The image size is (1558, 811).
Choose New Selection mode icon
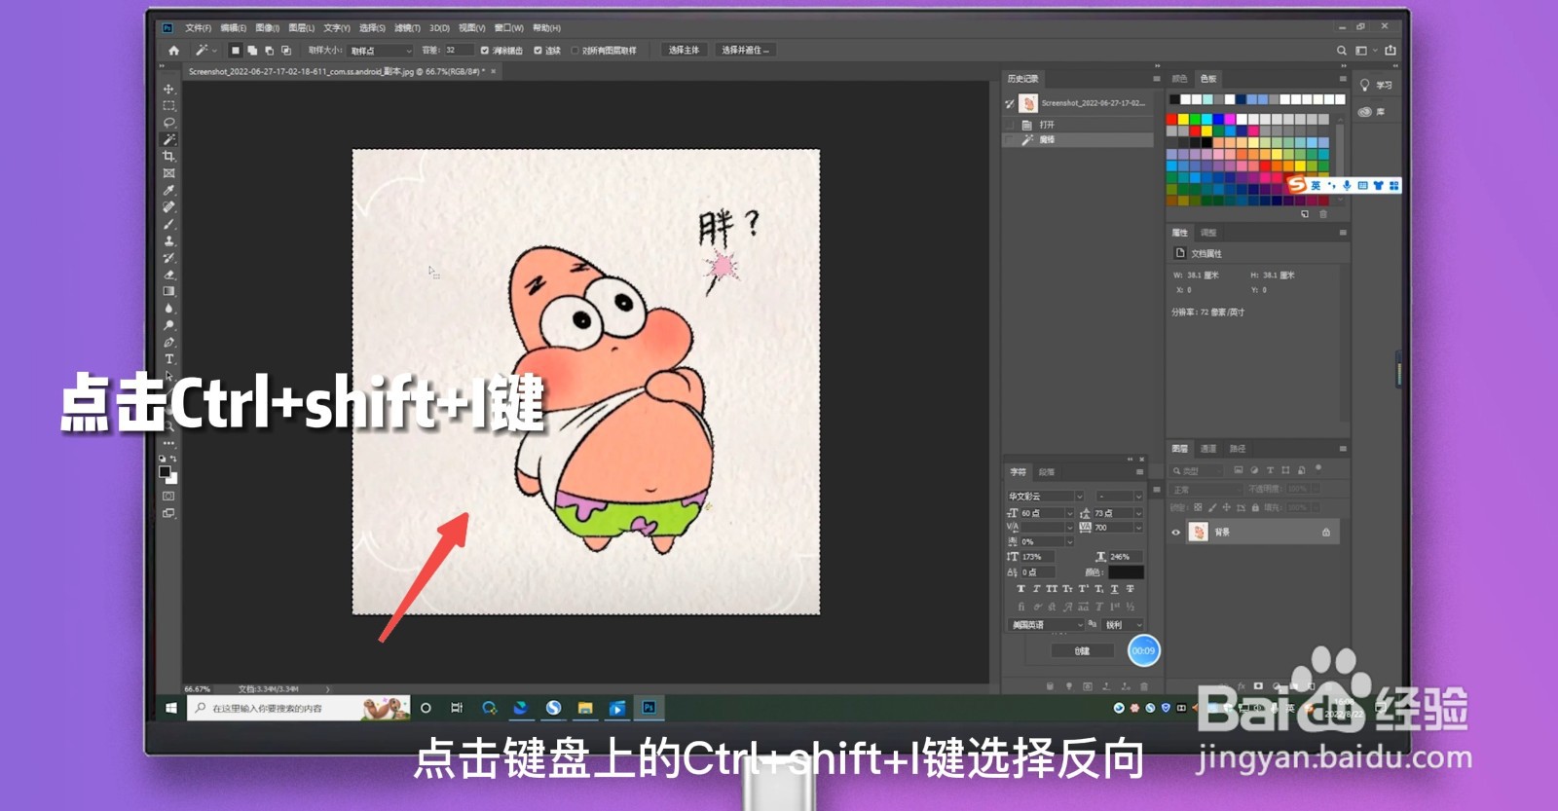pyautogui.click(x=235, y=50)
